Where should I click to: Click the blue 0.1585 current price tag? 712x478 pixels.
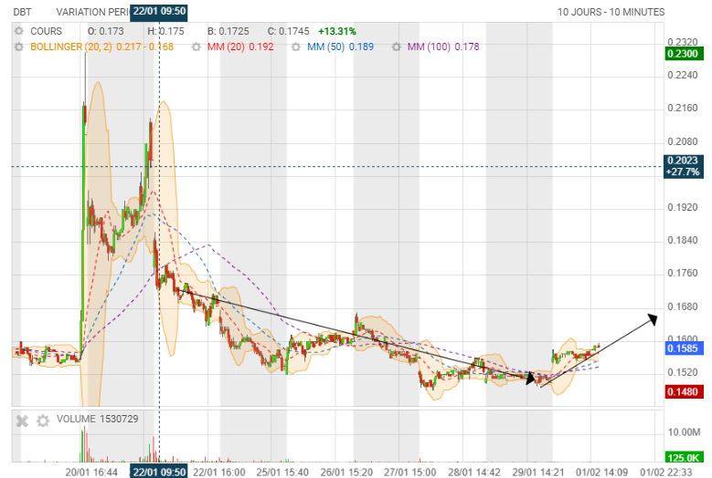pos(684,348)
